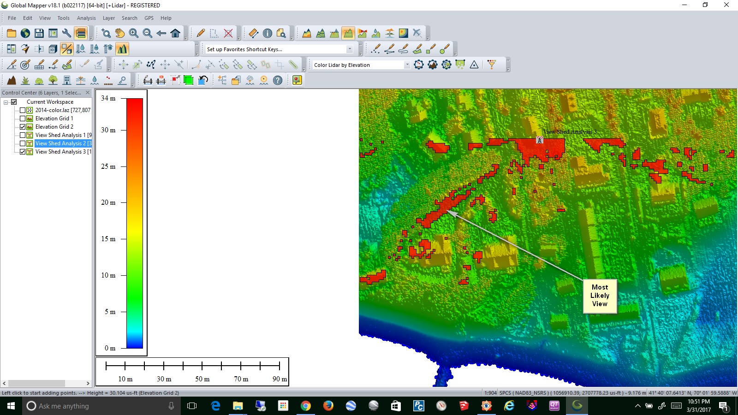Collapse the Current Workspace tree
Screen dimensions: 738x415
[6, 102]
